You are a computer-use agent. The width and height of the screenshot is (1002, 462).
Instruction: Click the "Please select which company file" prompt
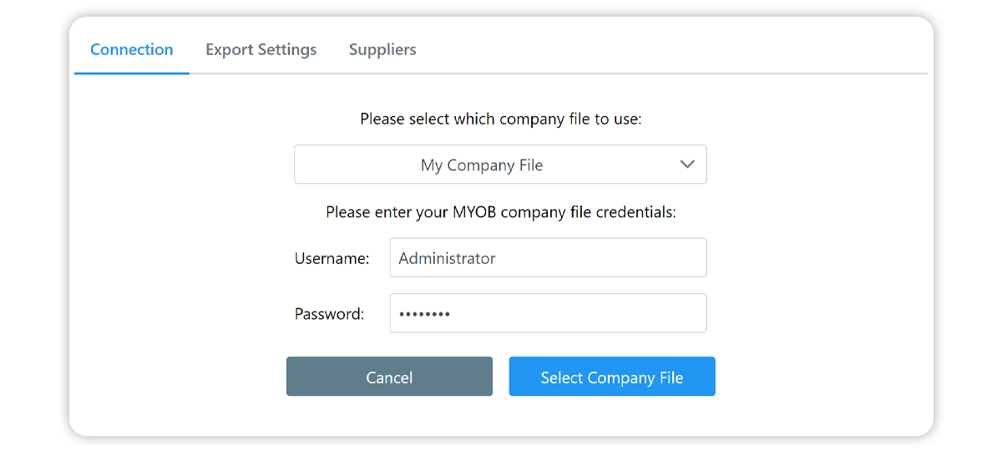click(500, 119)
